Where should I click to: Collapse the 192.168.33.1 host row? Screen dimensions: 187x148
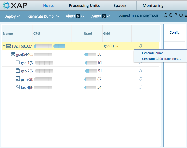click(4, 46)
